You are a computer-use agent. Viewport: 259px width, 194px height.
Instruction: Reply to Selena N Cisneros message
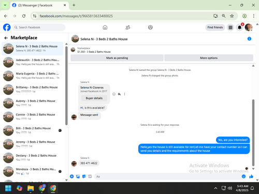pos(119,94)
